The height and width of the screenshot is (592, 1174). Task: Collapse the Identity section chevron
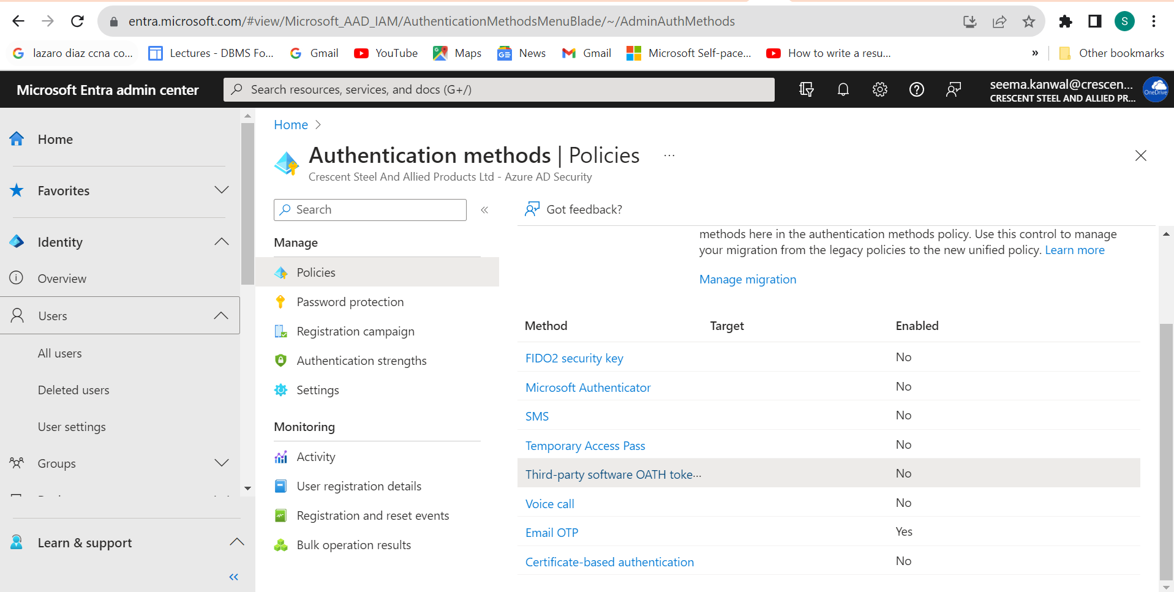coord(222,242)
